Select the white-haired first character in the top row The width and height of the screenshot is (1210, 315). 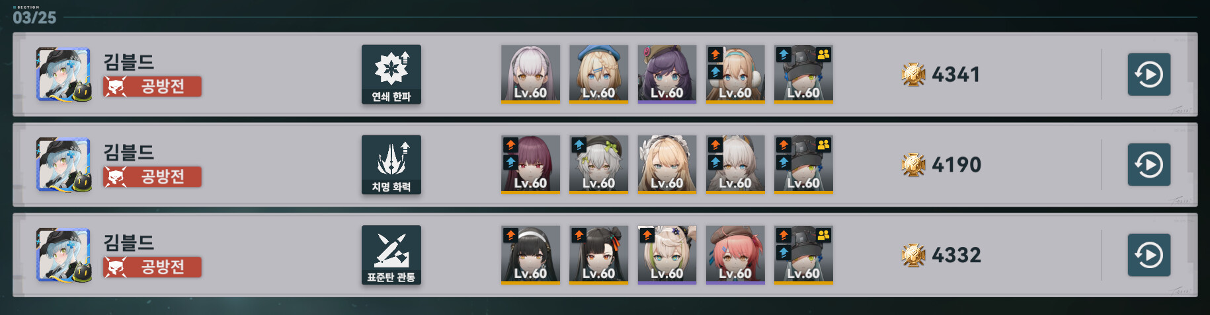point(530,74)
